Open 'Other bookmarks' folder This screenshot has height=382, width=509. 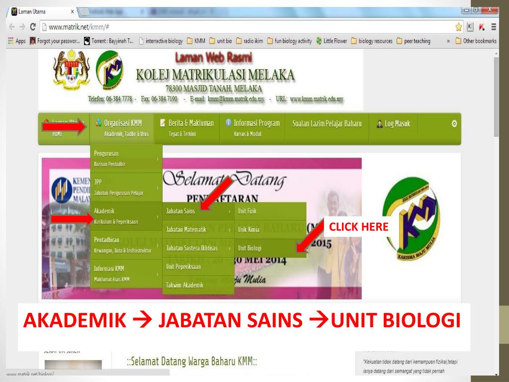pos(476,41)
